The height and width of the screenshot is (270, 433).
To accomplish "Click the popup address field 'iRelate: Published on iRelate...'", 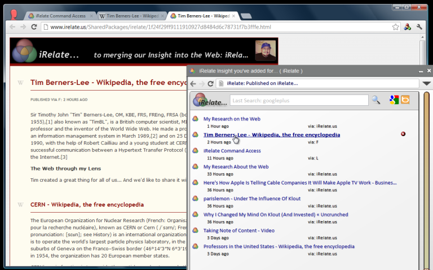I will click(317, 83).
